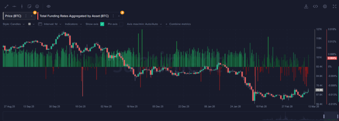Open three-dot menu for Price (BTC)
Screen dimensions: 339x121
click(26, 16)
